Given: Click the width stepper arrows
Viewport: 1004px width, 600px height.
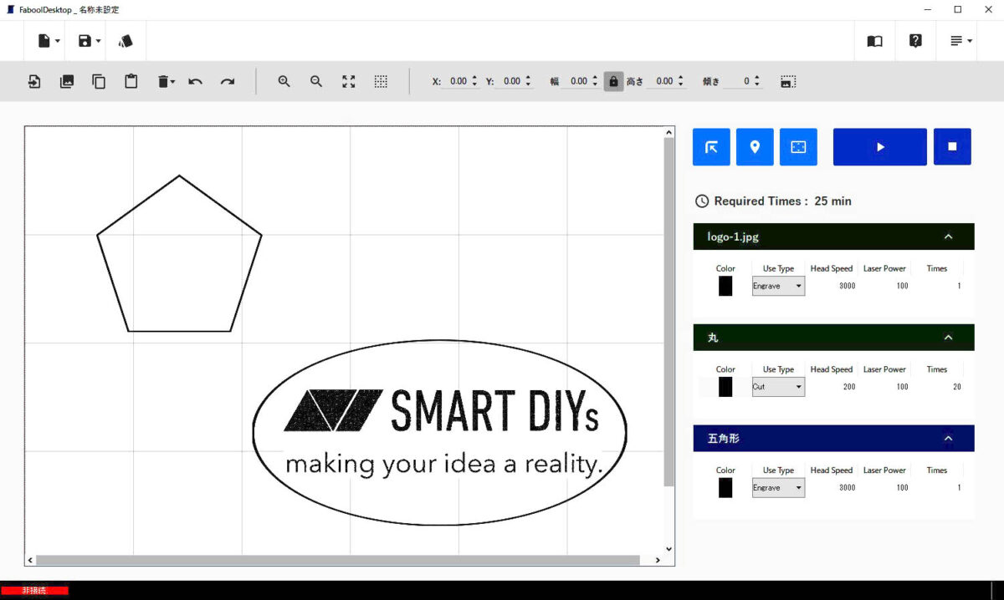Looking at the screenshot, I should click(595, 81).
